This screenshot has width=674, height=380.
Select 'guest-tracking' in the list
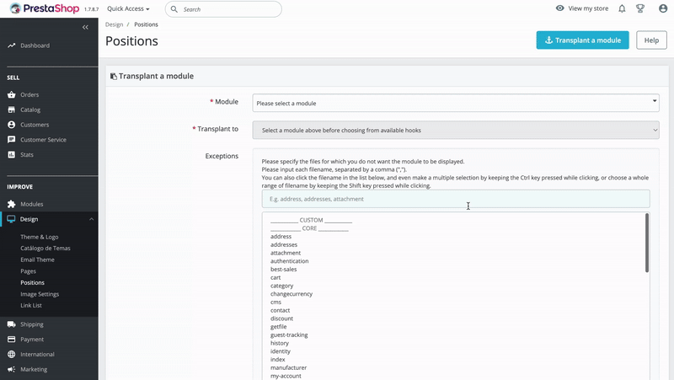click(289, 335)
